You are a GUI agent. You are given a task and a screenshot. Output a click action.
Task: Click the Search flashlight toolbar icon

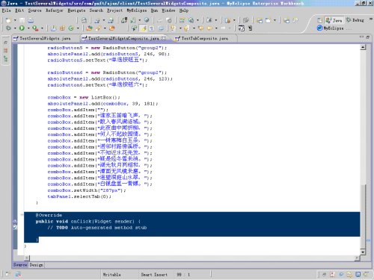[x=98, y=28]
